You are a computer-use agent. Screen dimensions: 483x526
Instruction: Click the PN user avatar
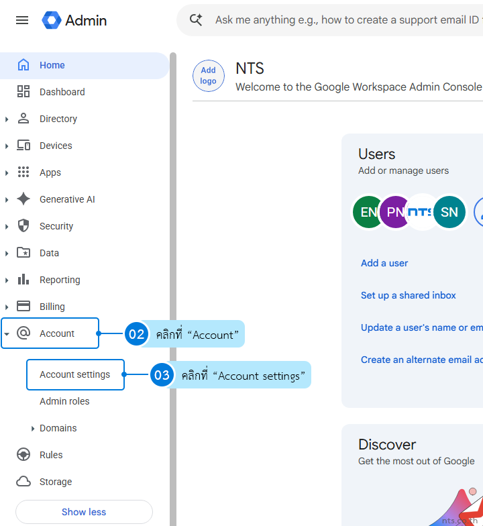tap(394, 212)
